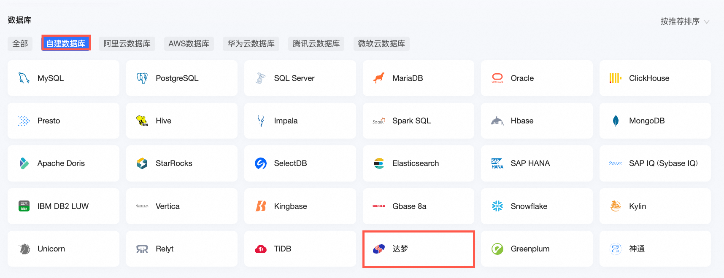Switch to 华为云数据库 tab
724x278 pixels.
251,44
